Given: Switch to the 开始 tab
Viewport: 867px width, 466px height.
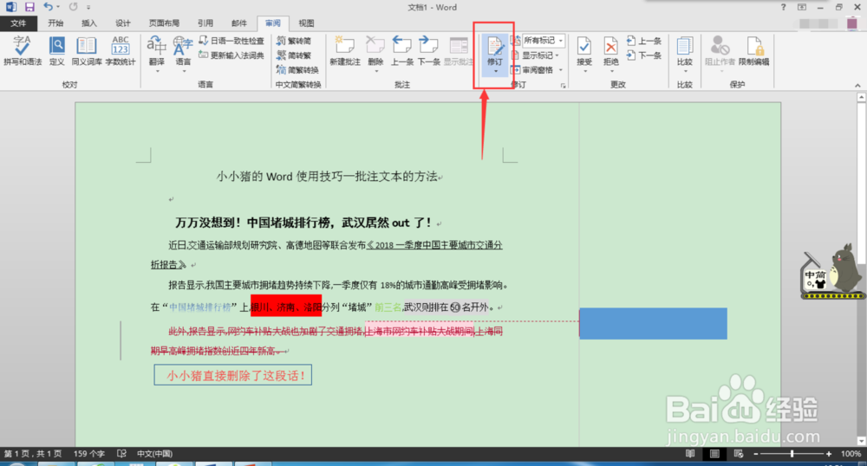Looking at the screenshot, I should (x=55, y=23).
